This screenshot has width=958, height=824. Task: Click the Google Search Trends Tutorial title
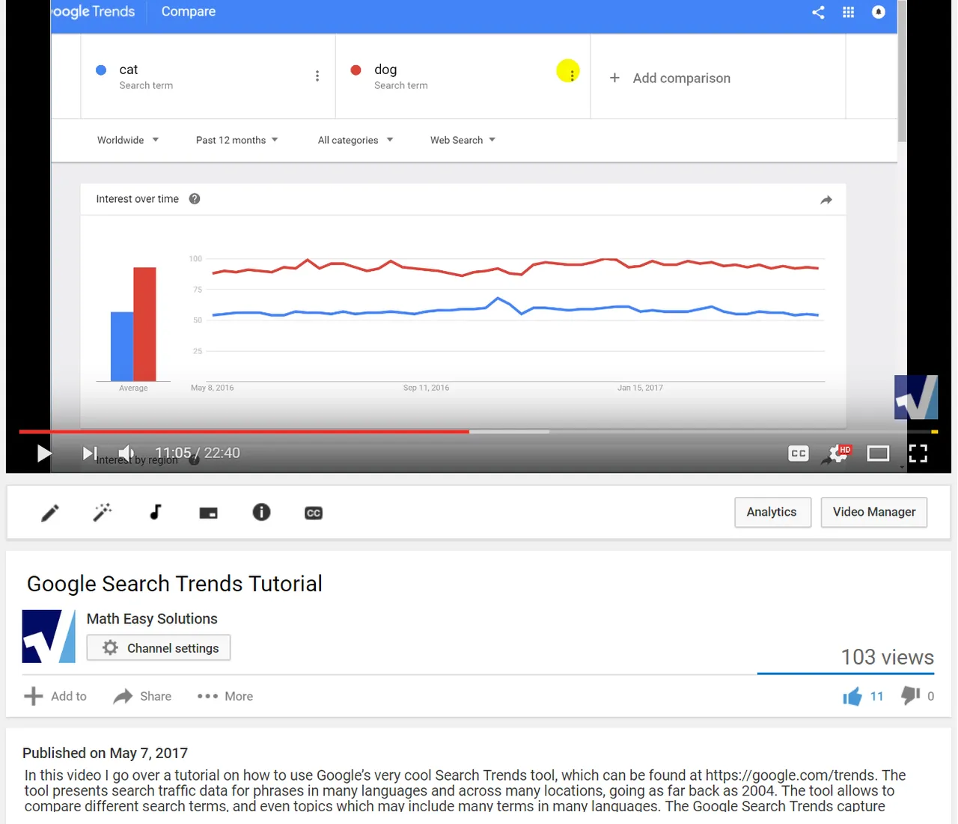click(x=174, y=584)
